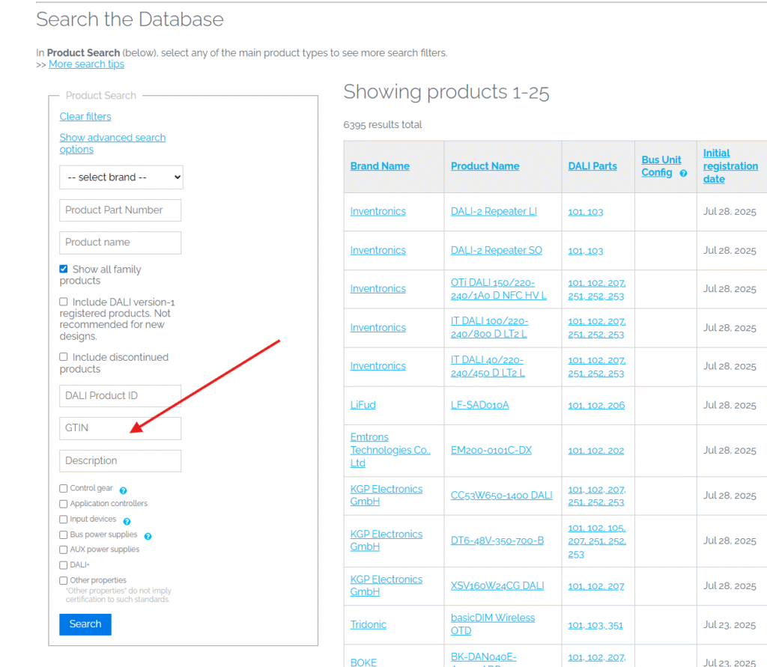Click help icon next to Bus Unit Config

pos(683,173)
